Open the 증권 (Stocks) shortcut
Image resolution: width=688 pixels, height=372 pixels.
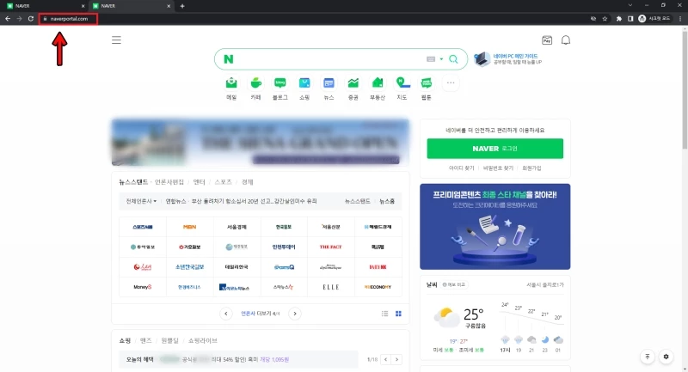(x=353, y=88)
